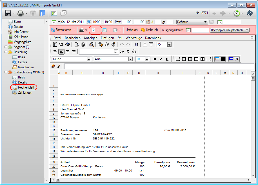Viewport: 258px width, 185px height.
Task: Open the Briefpapier Hauptbetrieb dropdown
Action: click(247, 30)
